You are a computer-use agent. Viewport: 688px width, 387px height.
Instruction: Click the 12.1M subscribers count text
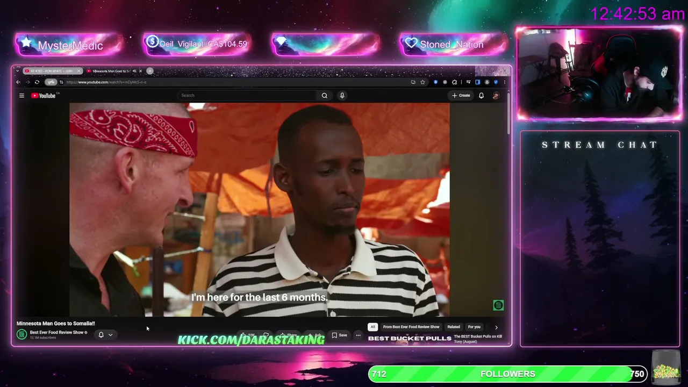(x=43, y=338)
